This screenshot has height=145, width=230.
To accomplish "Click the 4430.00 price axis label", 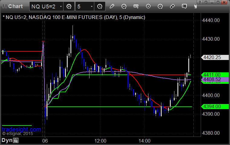I will pyautogui.click(x=211, y=39).
